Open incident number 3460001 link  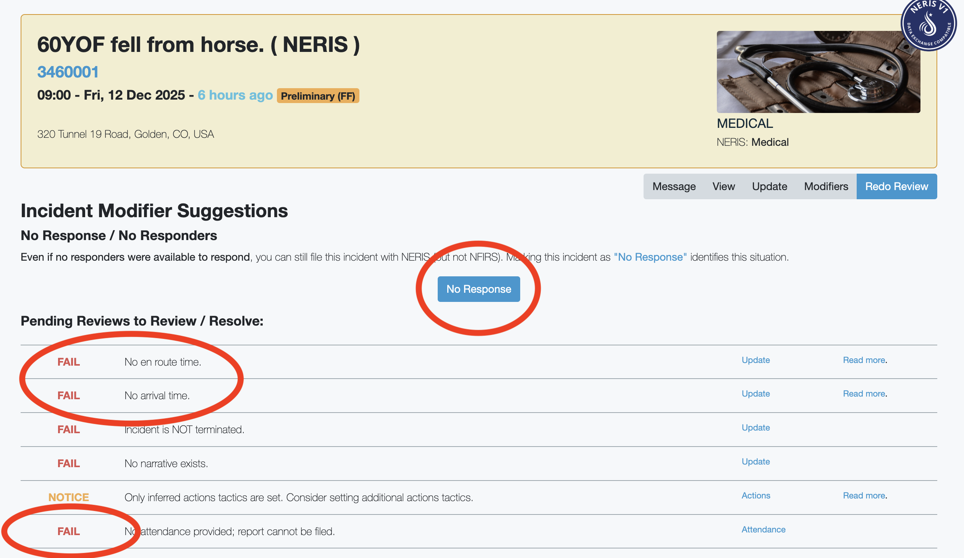click(x=68, y=72)
